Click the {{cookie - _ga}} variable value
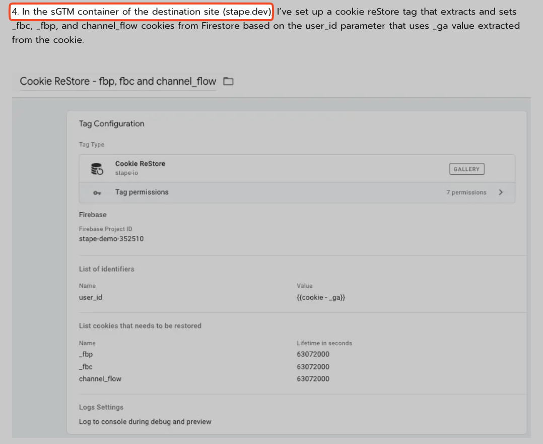Image resolution: width=543 pixels, height=444 pixels. 321,297
